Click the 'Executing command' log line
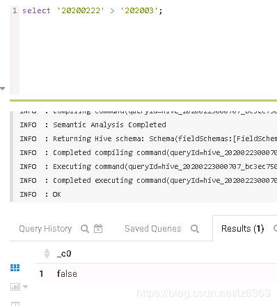Viewport: 277px width, 306px height. [148, 166]
